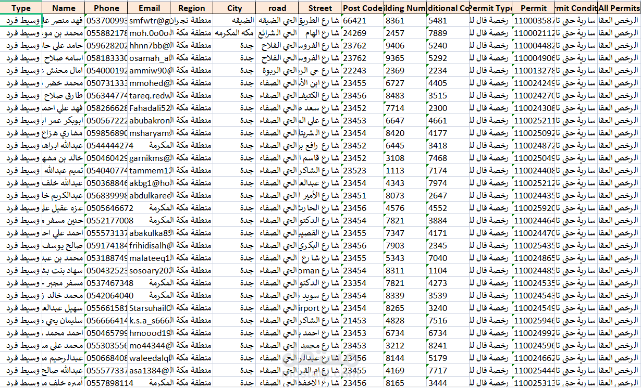
Task: Select building number cell 8311
Action: [405, 270]
